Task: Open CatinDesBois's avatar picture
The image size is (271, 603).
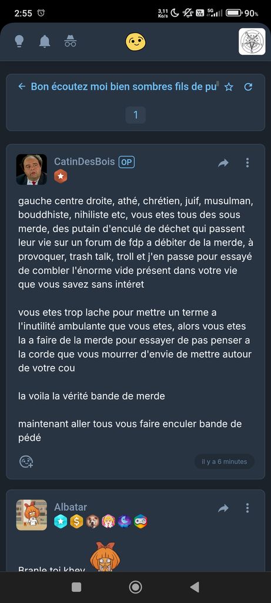Action: (x=32, y=170)
